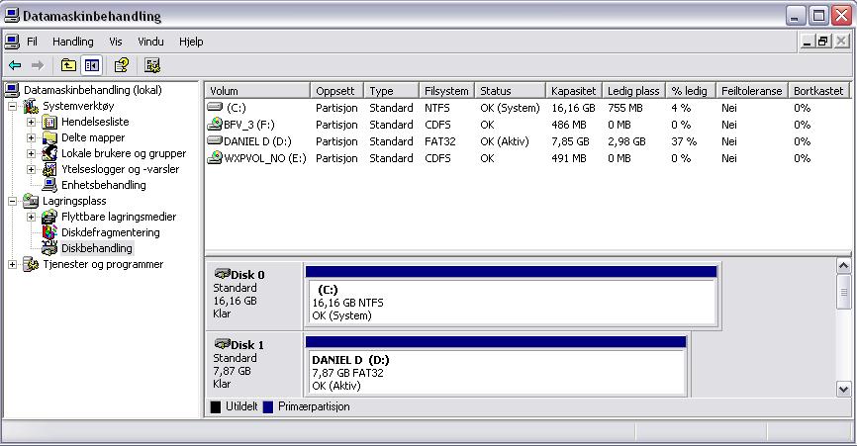Click the 37 % free cell
This screenshot has height=446, width=857.
click(x=684, y=141)
